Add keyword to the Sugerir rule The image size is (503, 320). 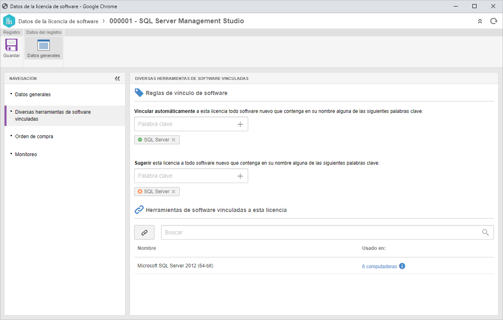[x=240, y=176]
